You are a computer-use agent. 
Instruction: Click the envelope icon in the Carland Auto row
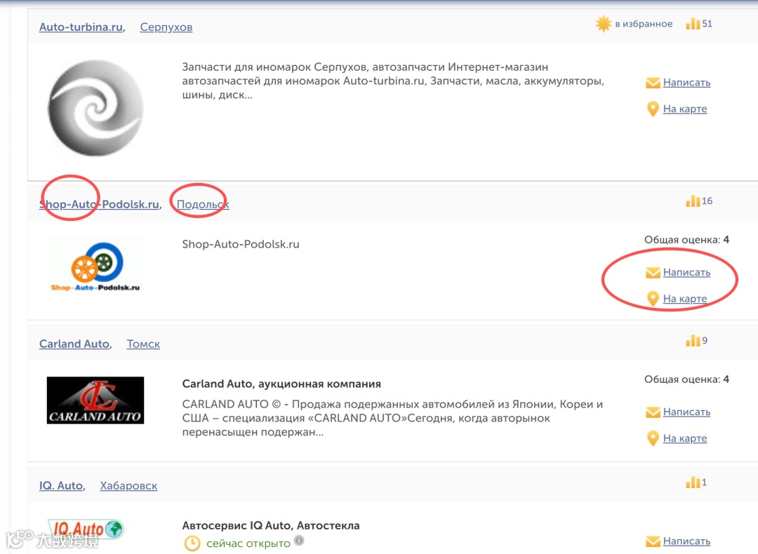pyautogui.click(x=653, y=412)
